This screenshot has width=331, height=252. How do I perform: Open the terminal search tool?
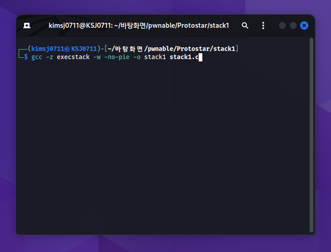point(245,25)
